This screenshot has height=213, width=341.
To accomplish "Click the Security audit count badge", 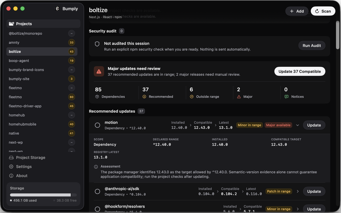I will pyautogui.click(x=122, y=31).
